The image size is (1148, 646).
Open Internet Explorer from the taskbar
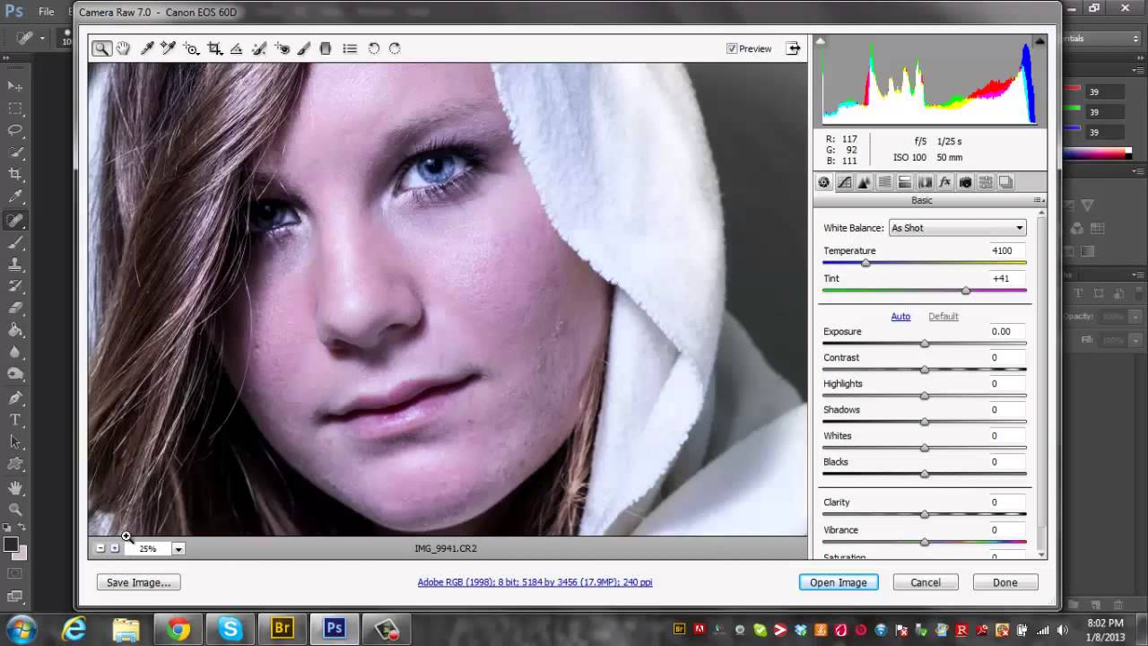pos(74,629)
